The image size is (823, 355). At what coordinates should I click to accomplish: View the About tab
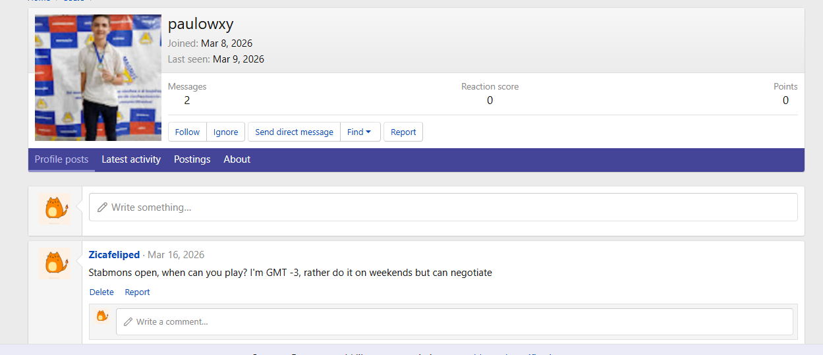(x=237, y=159)
